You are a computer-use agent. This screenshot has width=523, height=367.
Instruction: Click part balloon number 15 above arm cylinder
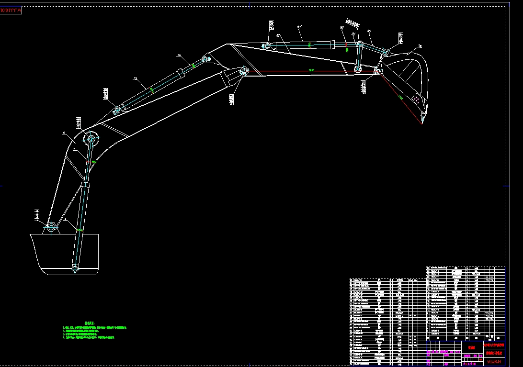click(x=135, y=78)
